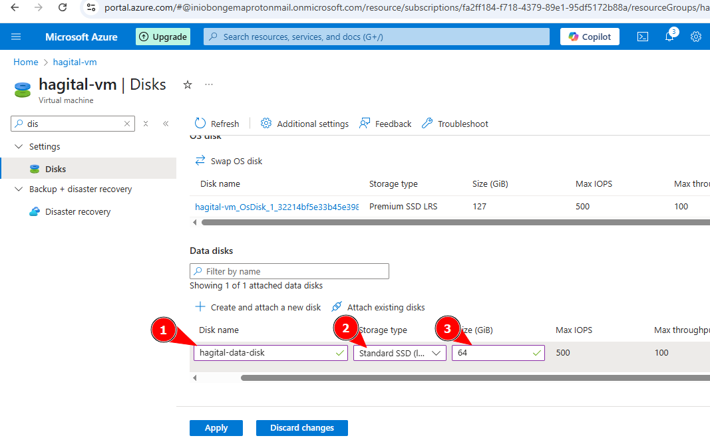Screen dimensions: 710x446
Task: Click the data disks table left scroll arrow
Action: tap(195, 378)
